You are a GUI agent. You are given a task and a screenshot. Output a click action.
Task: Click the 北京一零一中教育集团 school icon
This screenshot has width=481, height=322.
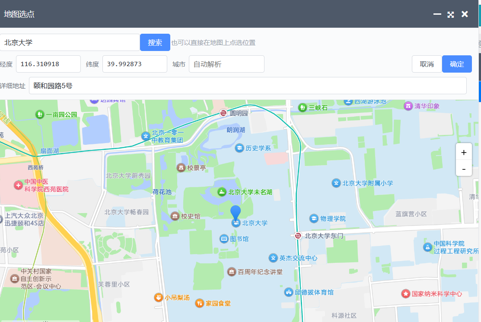[x=146, y=136]
